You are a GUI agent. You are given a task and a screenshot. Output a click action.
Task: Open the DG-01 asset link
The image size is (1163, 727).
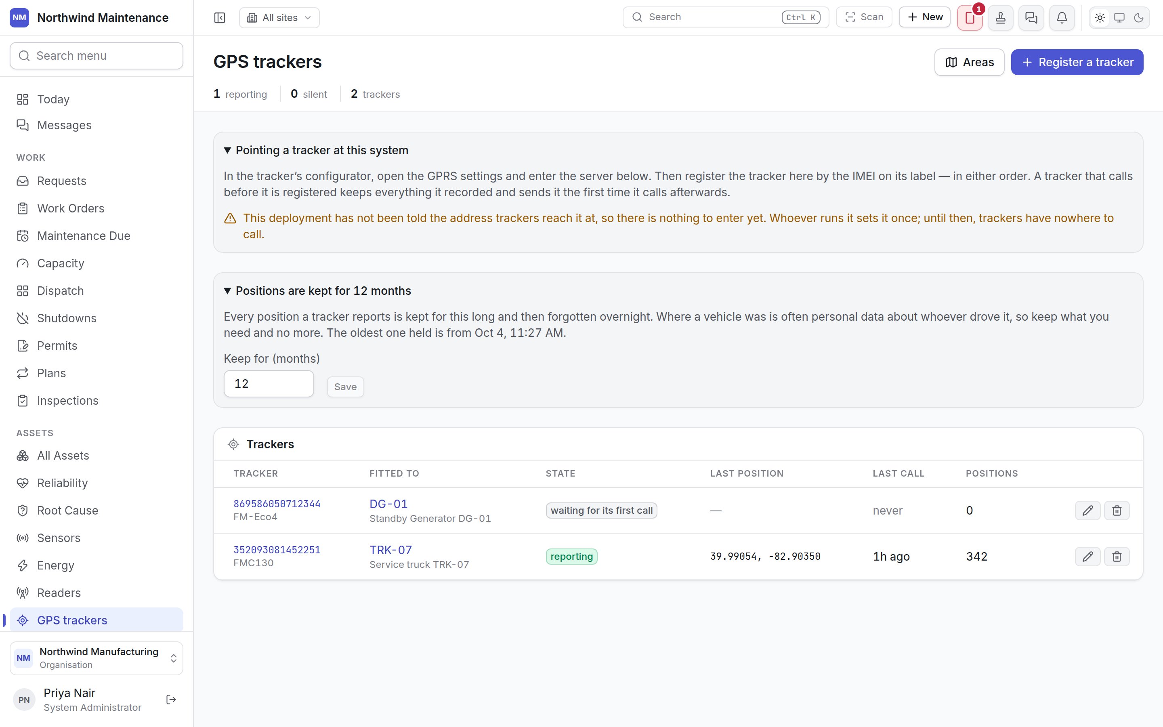pos(388,503)
